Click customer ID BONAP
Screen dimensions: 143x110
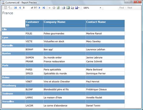tap(29, 49)
